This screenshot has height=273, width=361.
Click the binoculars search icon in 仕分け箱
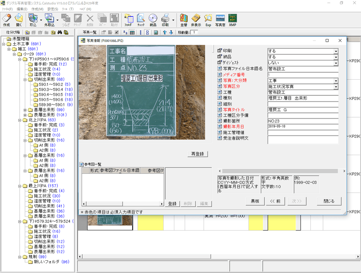(60, 33)
